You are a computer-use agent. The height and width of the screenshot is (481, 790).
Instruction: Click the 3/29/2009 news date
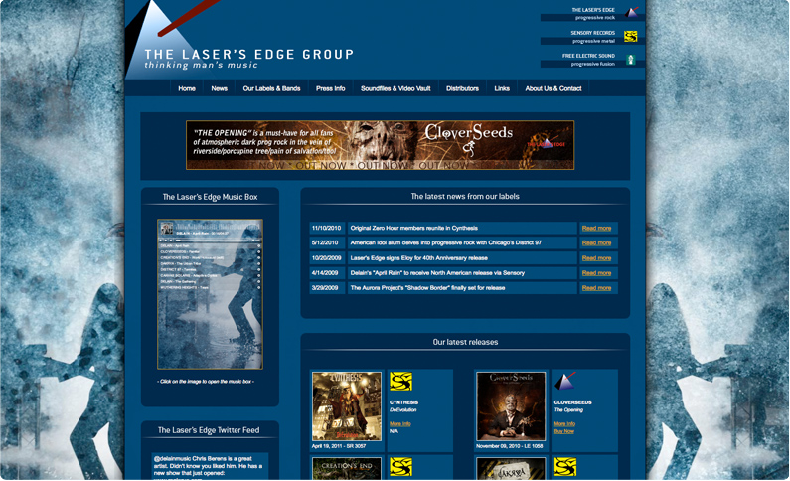tap(325, 288)
